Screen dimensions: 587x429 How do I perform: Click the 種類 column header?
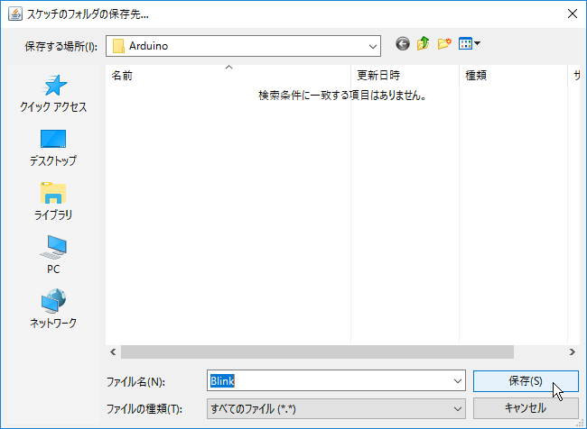click(511, 77)
